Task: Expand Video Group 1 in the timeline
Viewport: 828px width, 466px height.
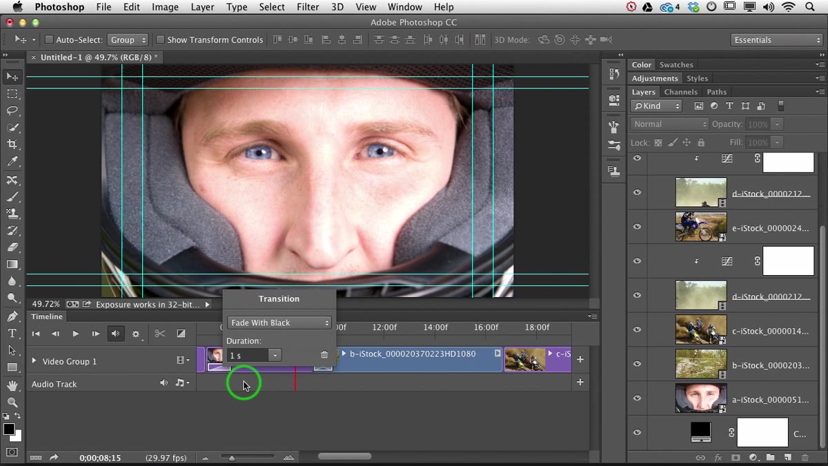Action: (34, 361)
